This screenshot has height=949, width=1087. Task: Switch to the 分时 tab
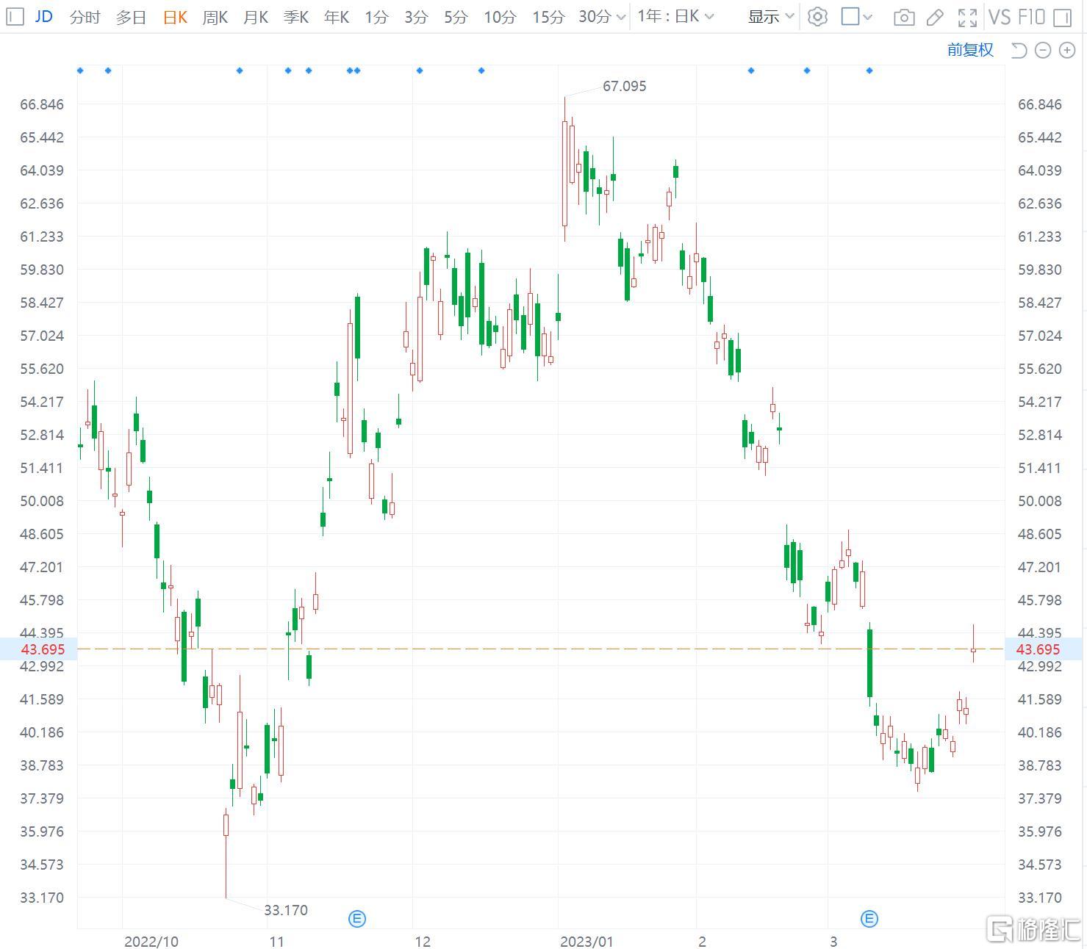point(85,17)
